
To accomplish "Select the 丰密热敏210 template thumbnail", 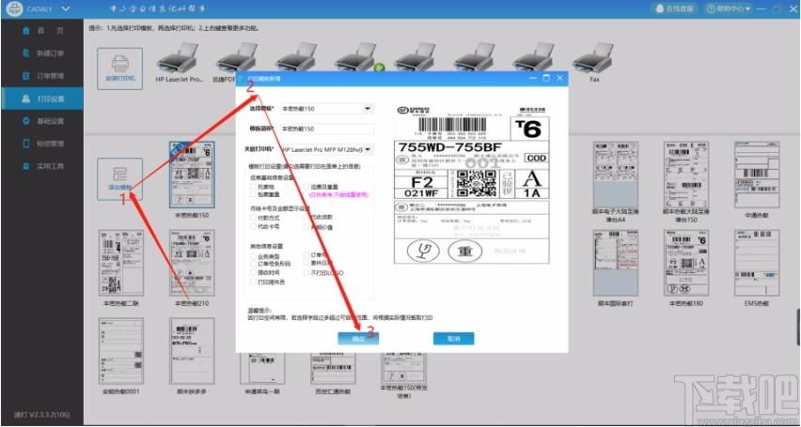I will (x=192, y=263).
